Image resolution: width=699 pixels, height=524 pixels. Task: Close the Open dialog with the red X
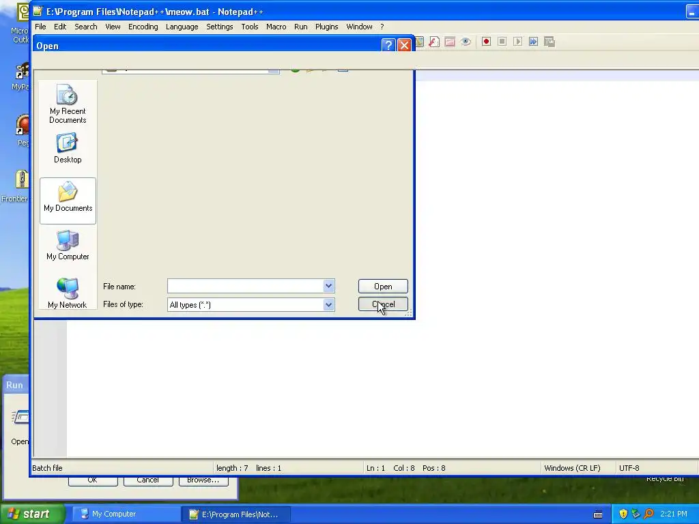tap(404, 45)
